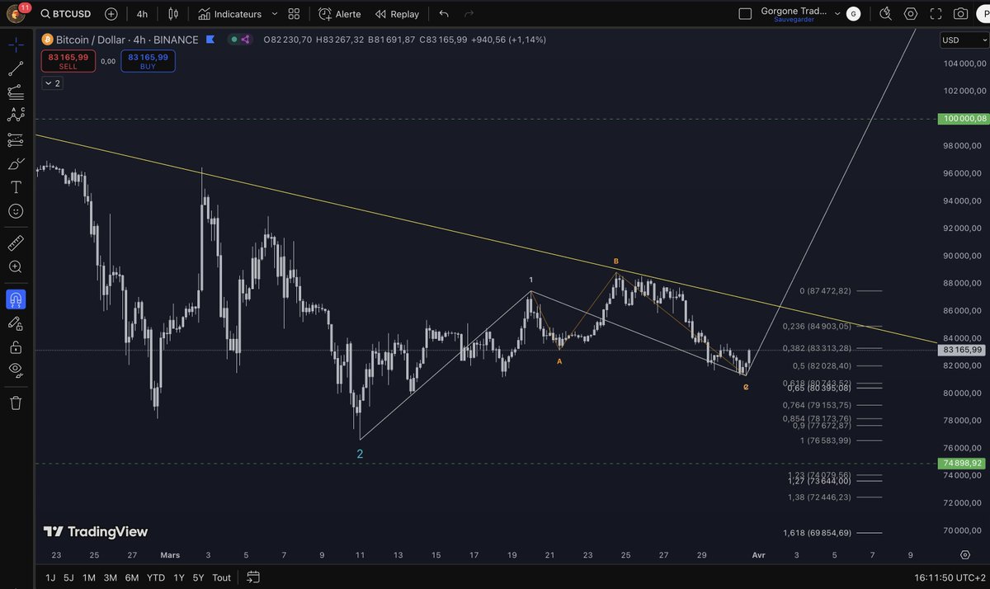Select the ruler measure tool
Screen dimensions: 990x589
point(16,243)
